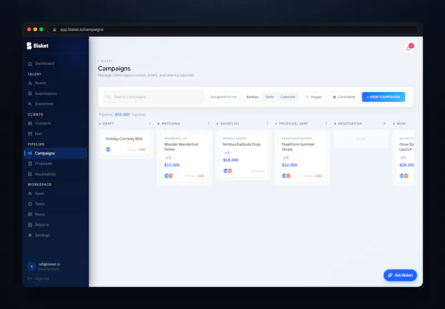Focus the Search campaigns field
Image resolution: width=445 pixels, height=309 pixels.
(x=154, y=97)
